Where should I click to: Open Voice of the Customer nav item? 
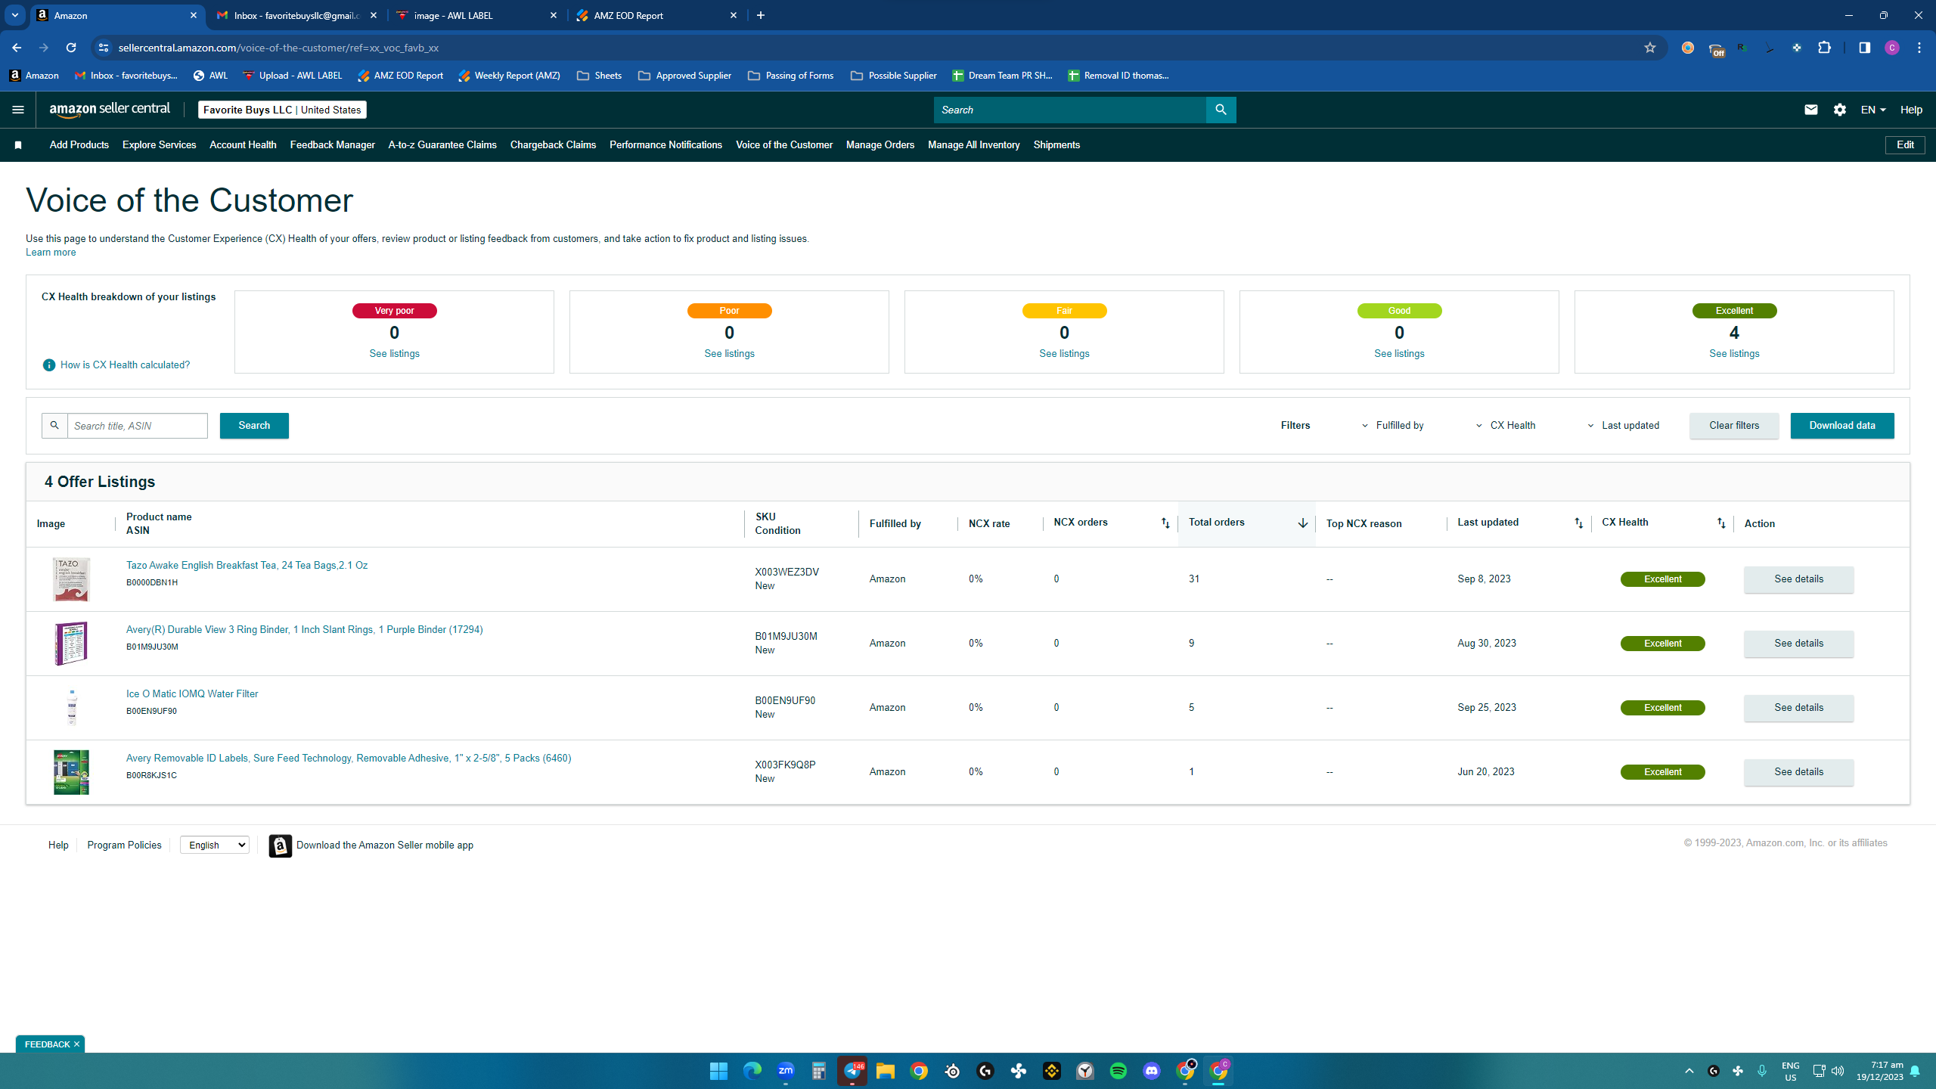pos(784,145)
